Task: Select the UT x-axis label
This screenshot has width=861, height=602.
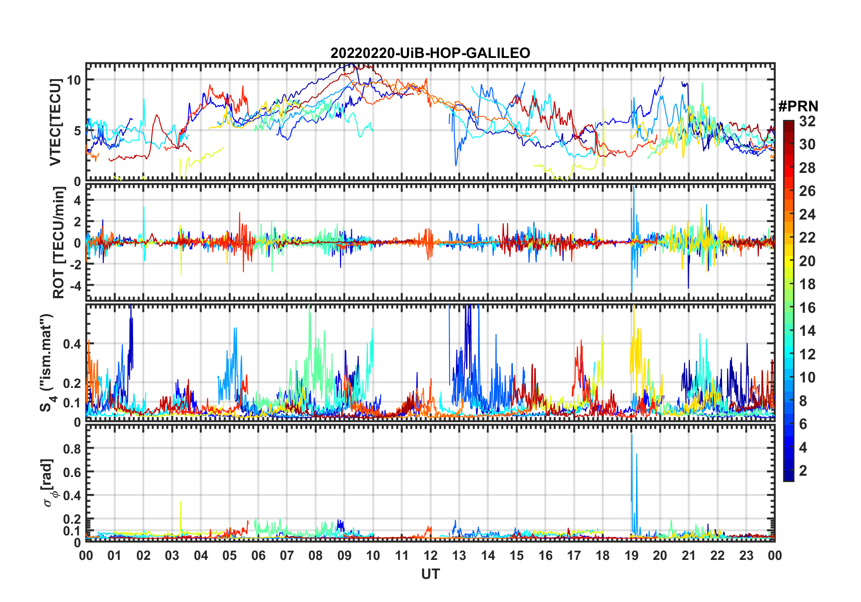Action: pyautogui.click(x=430, y=574)
